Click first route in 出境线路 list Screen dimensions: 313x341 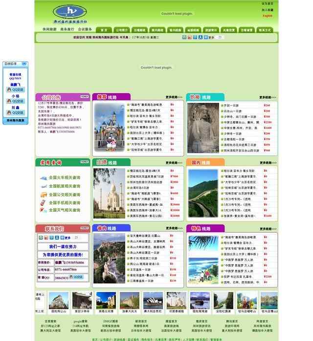[145, 170]
